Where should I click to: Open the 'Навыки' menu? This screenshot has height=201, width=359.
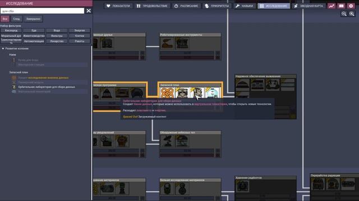pyautogui.click(x=245, y=6)
